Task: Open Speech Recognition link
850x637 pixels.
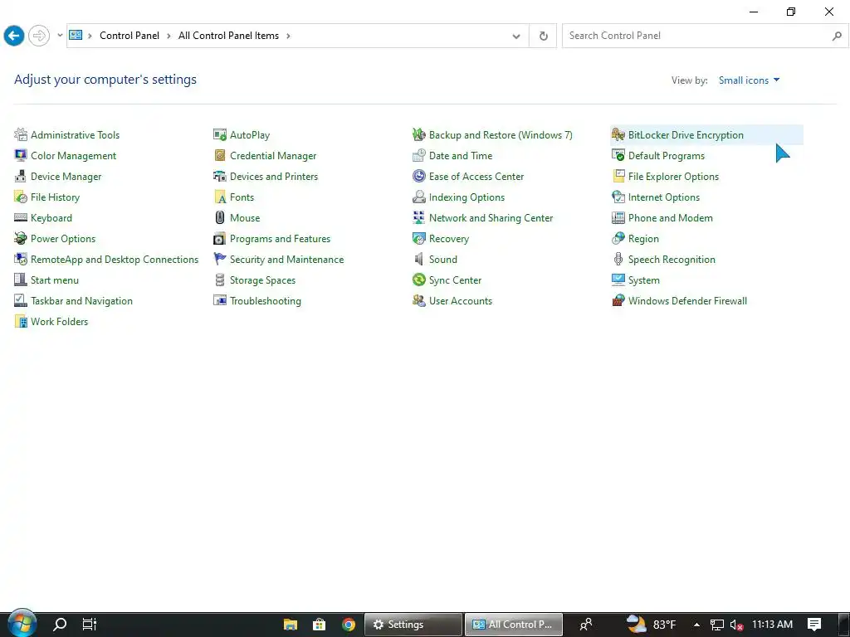Action: coord(672,260)
